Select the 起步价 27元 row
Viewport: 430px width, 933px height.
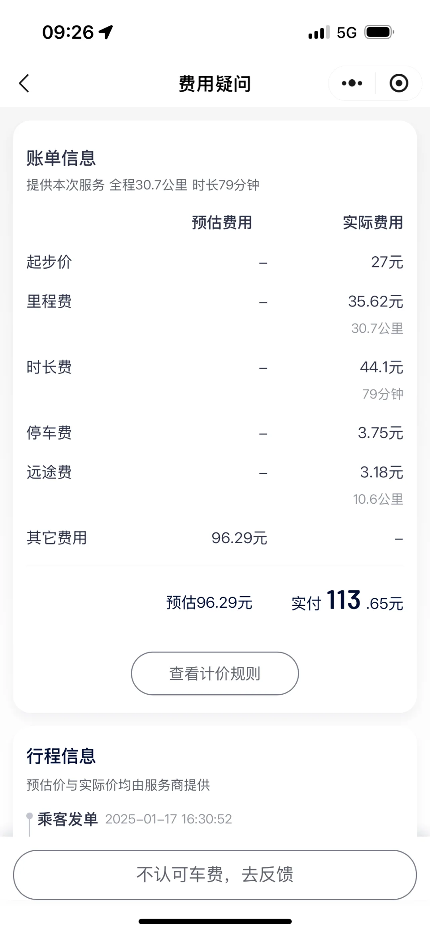pos(215,262)
